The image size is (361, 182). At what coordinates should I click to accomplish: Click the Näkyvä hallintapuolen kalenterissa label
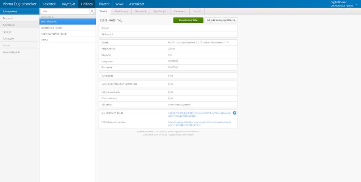point(119,84)
